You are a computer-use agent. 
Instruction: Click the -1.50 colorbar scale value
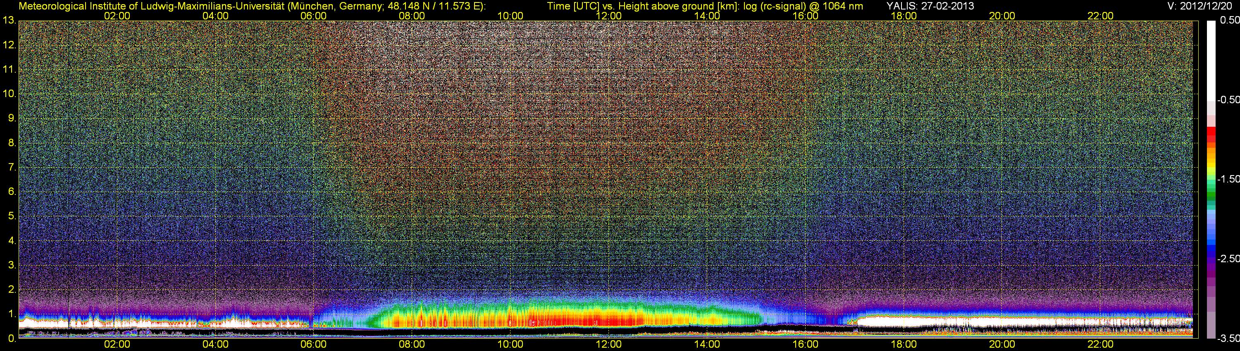1228,179
